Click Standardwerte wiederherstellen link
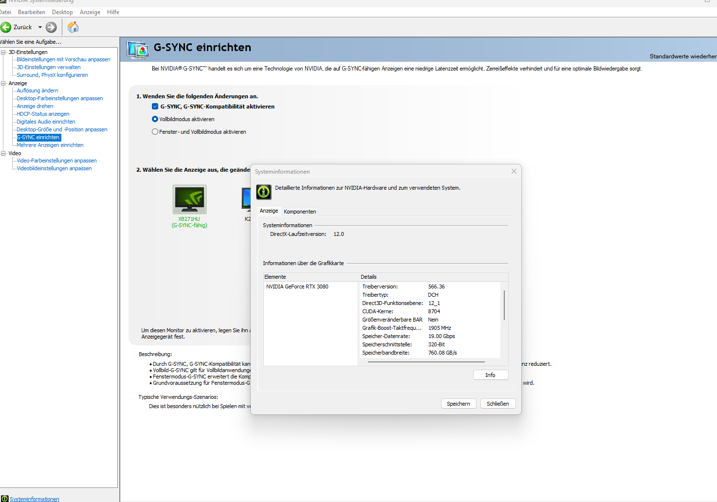Viewport: 717px width, 502px height. (x=683, y=56)
